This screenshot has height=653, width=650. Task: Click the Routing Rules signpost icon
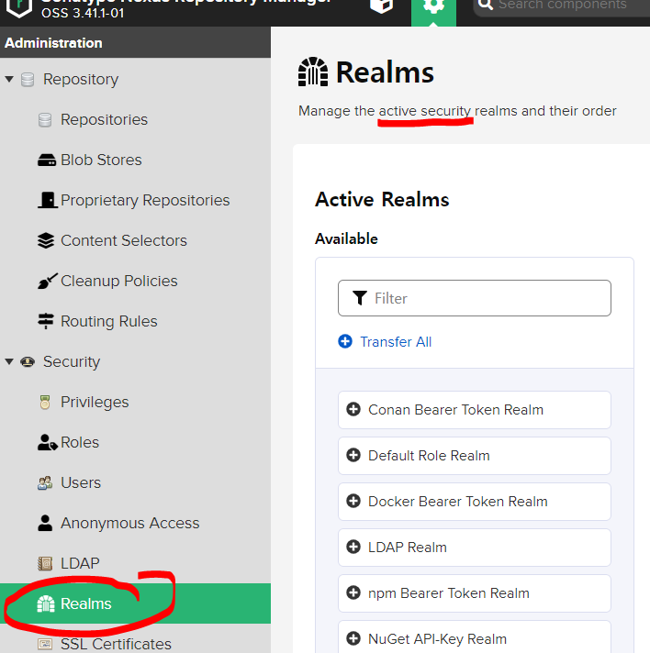[46, 321]
